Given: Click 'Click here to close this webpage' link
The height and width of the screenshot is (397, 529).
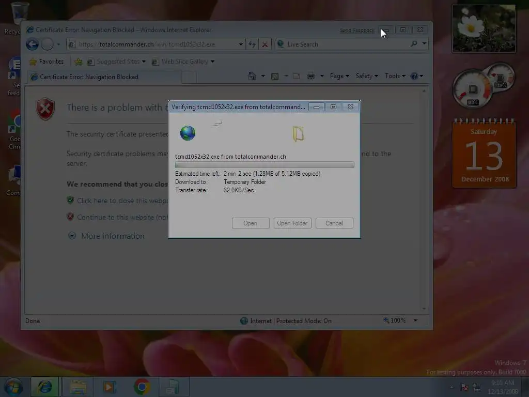Looking at the screenshot, I should (x=122, y=201).
